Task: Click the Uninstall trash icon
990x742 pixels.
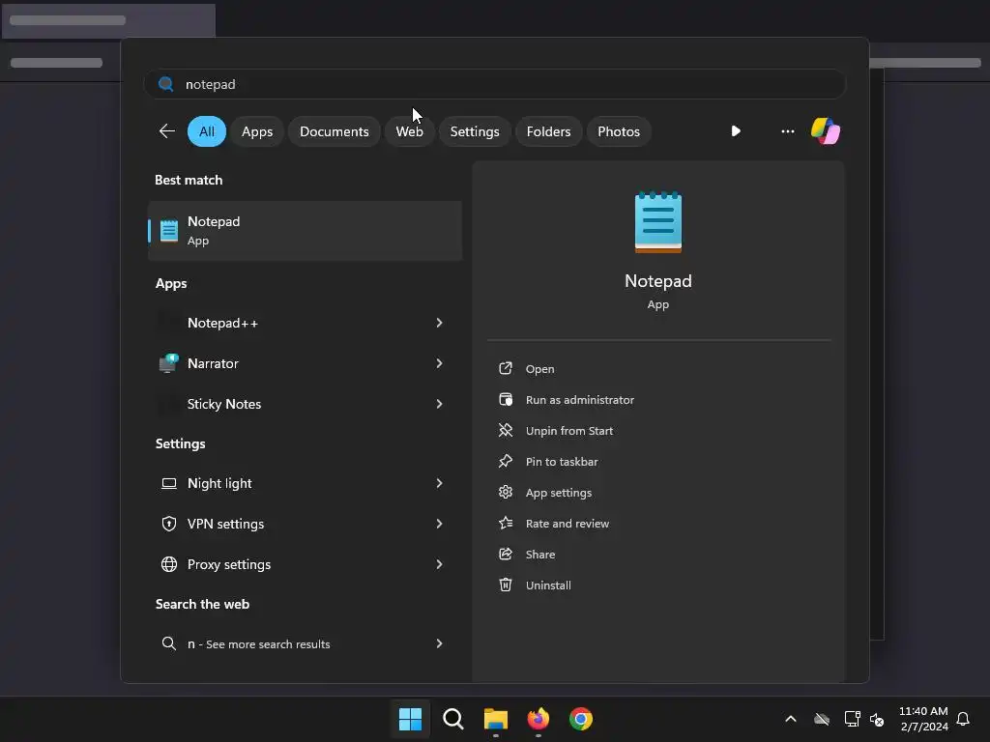Action: [505, 585]
